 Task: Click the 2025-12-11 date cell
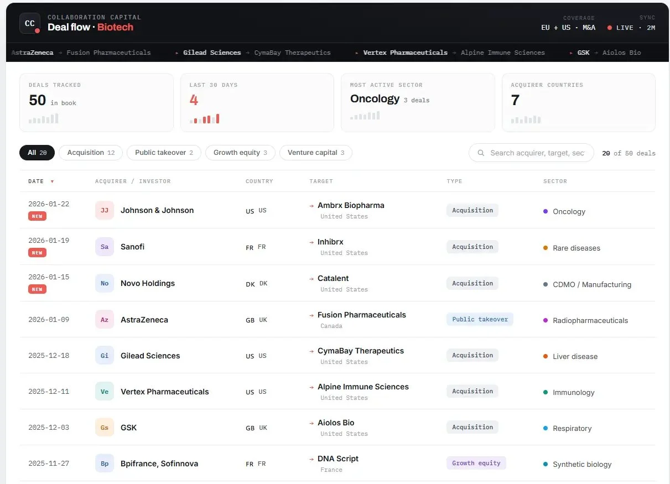point(49,392)
